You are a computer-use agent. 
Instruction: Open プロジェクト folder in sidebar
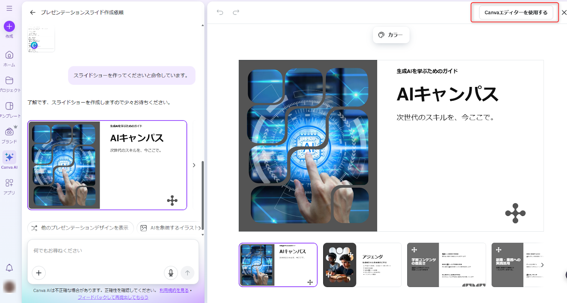coord(9,84)
